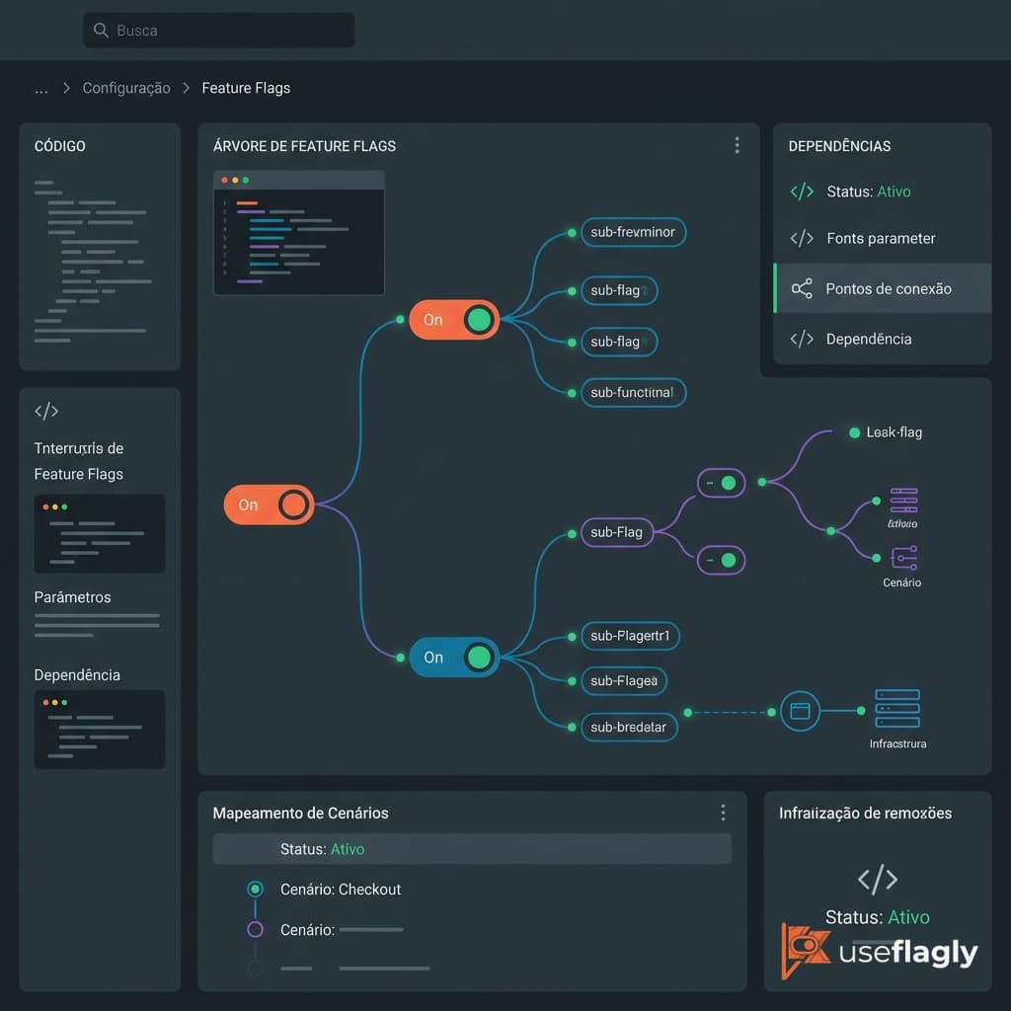
Task: Select the purple empty Cenário radio button
Action: (256, 929)
